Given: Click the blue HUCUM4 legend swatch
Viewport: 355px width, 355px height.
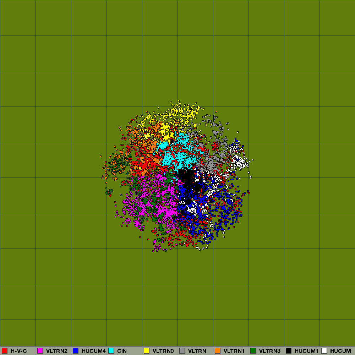Looking at the screenshot, I should (76, 351).
